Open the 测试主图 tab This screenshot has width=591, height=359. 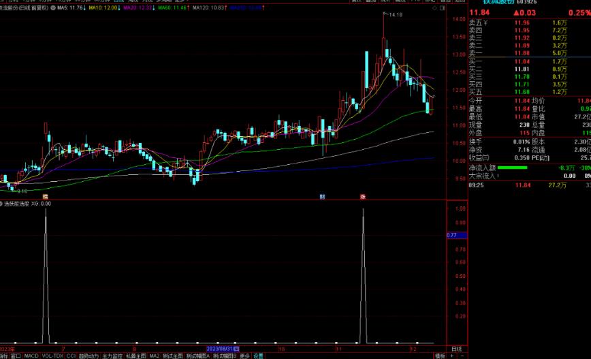click(173, 356)
